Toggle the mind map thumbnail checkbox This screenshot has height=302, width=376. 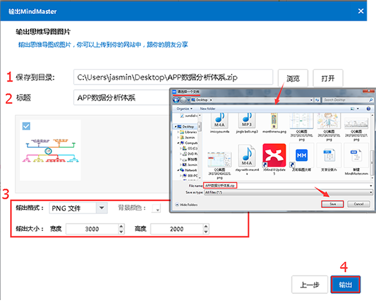(x=26, y=127)
